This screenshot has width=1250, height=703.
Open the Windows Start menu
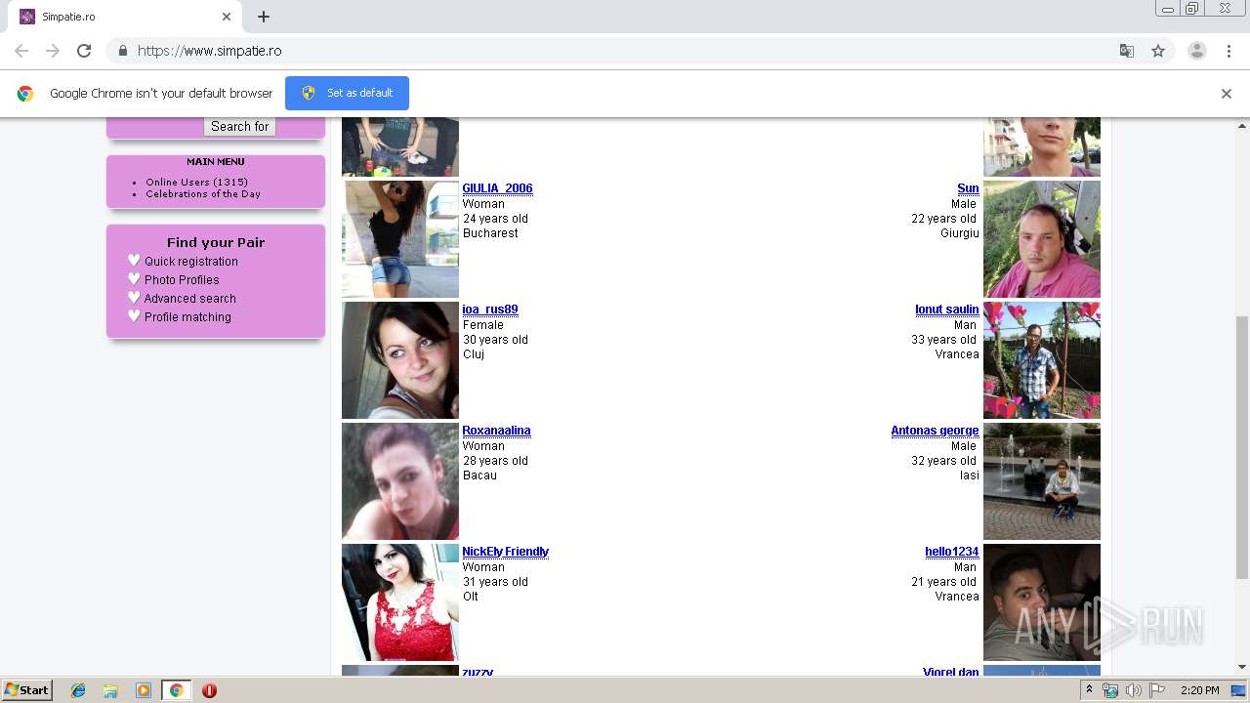[x=27, y=690]
